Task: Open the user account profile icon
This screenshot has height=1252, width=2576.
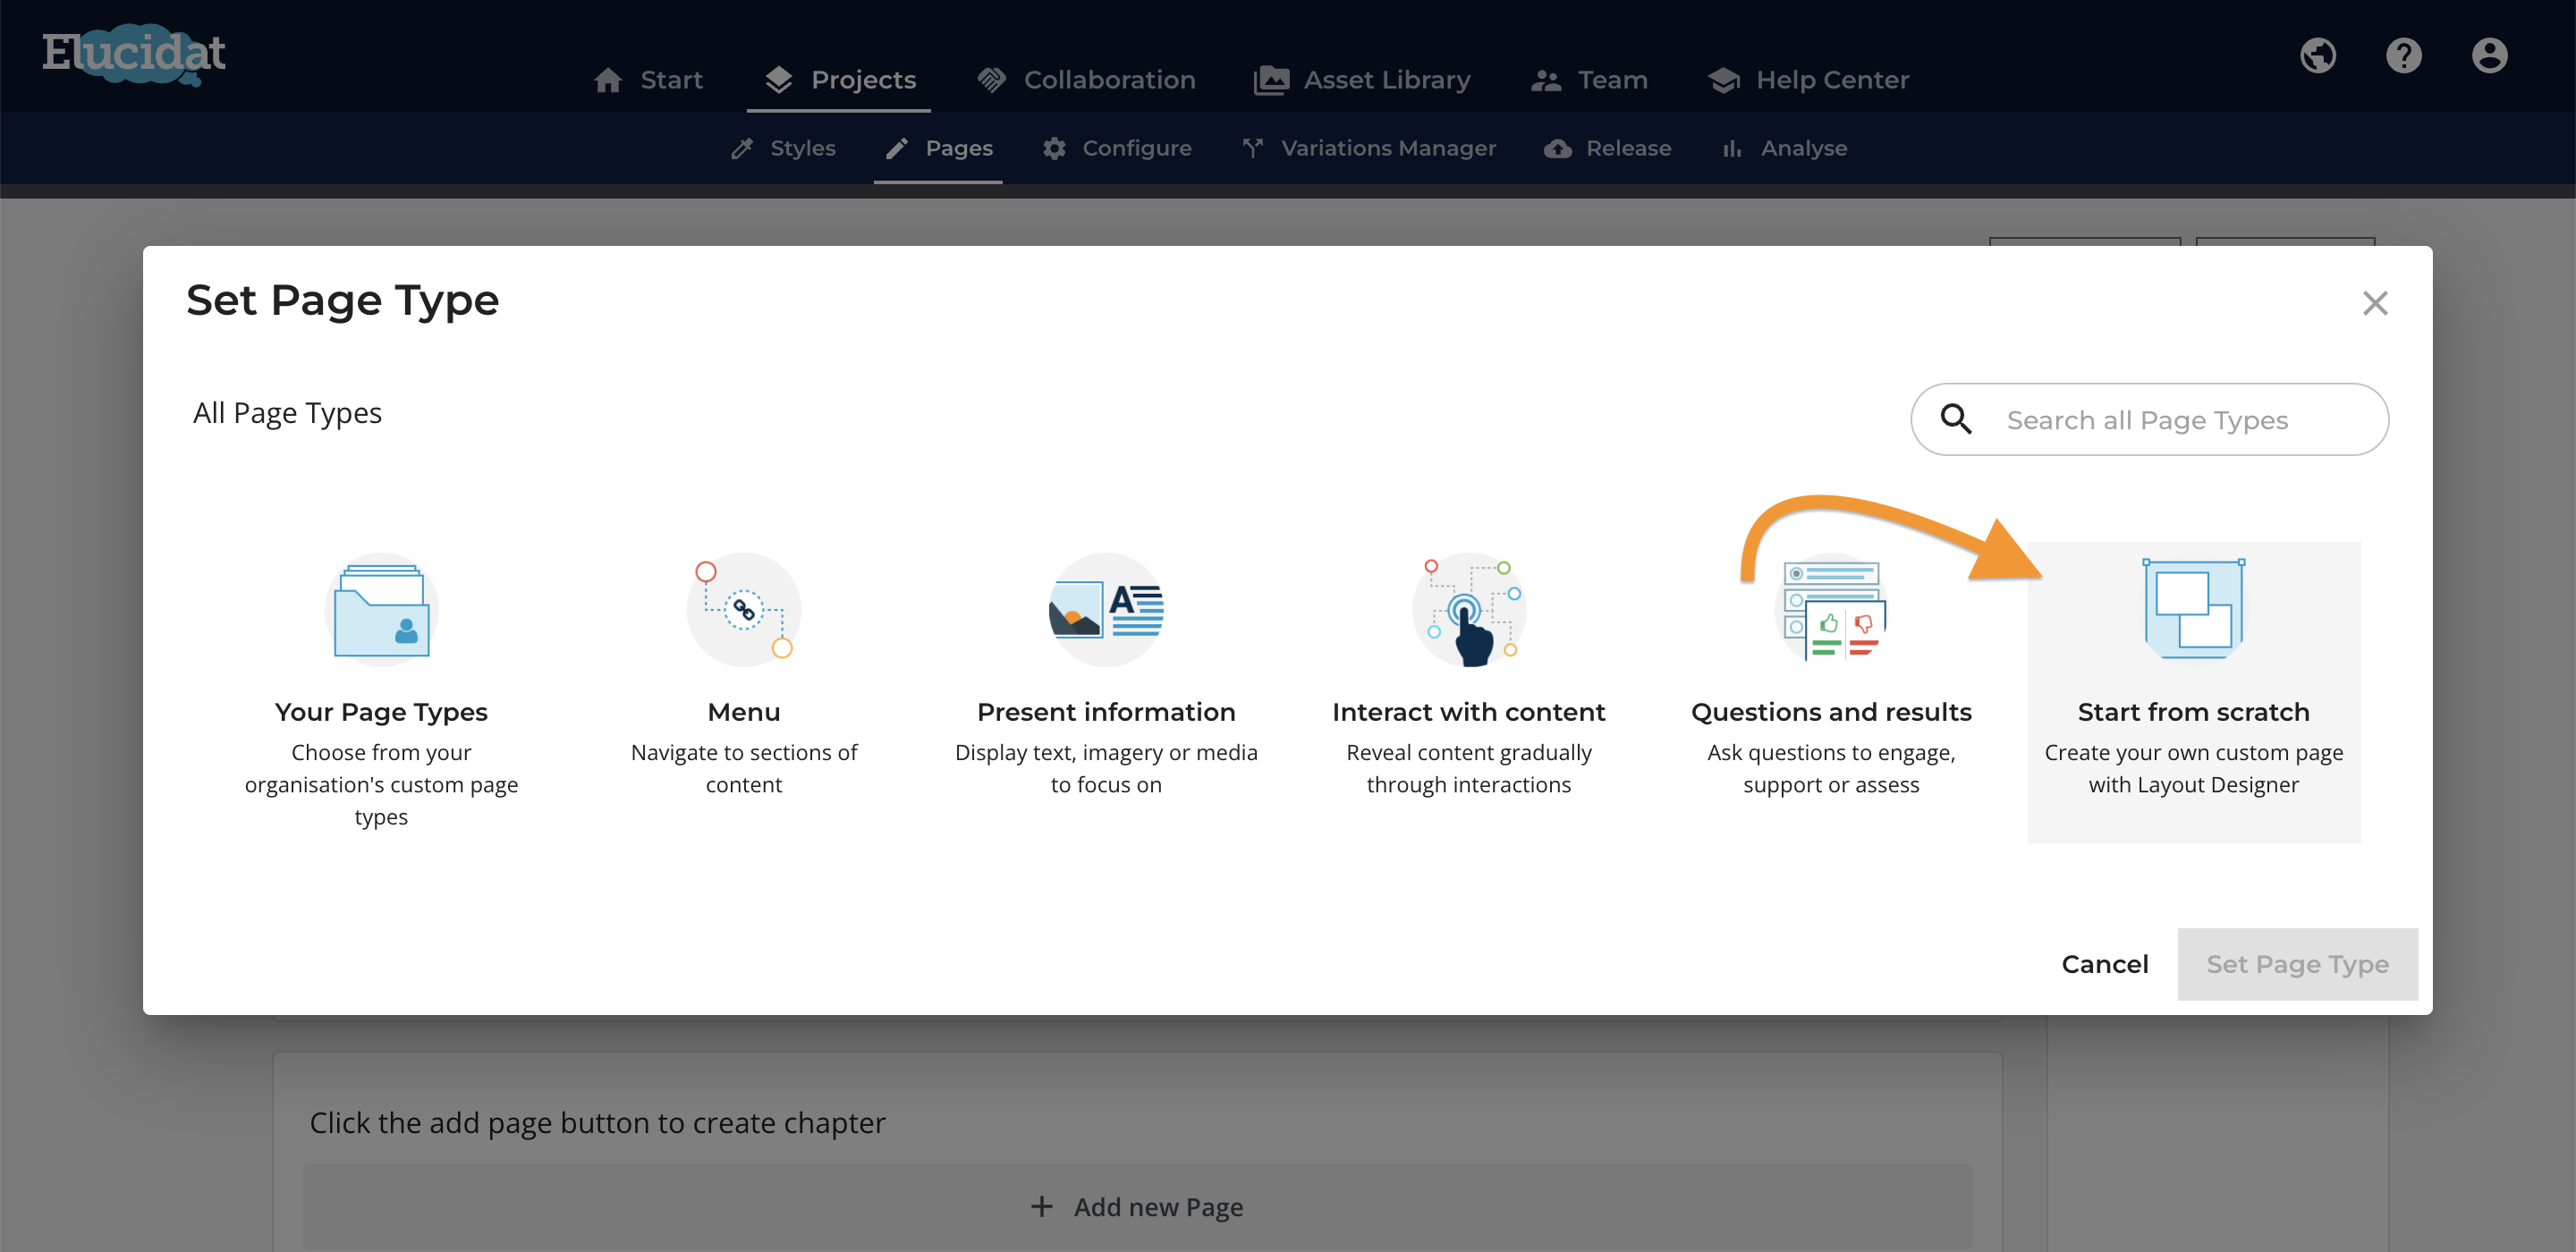Action: coord(2490,55)
